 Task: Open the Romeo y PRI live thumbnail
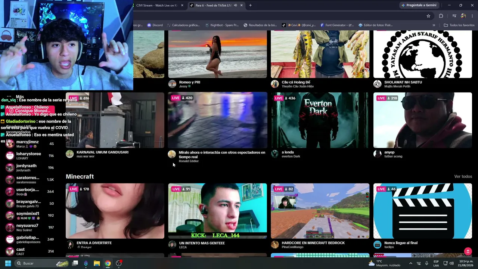218,54
